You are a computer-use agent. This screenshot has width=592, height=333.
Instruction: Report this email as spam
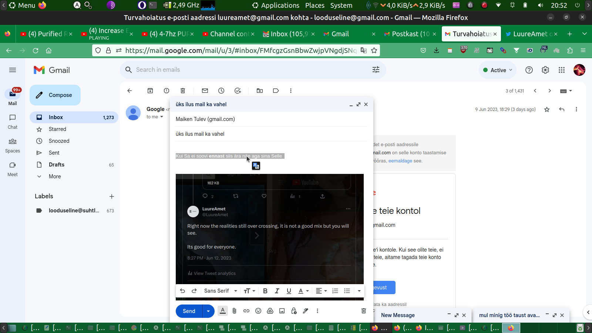pyautogui.click(x=166, y=91)
